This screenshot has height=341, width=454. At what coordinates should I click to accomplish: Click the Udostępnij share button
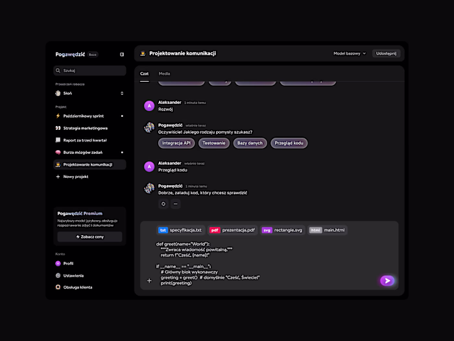[x=386, y=53]
